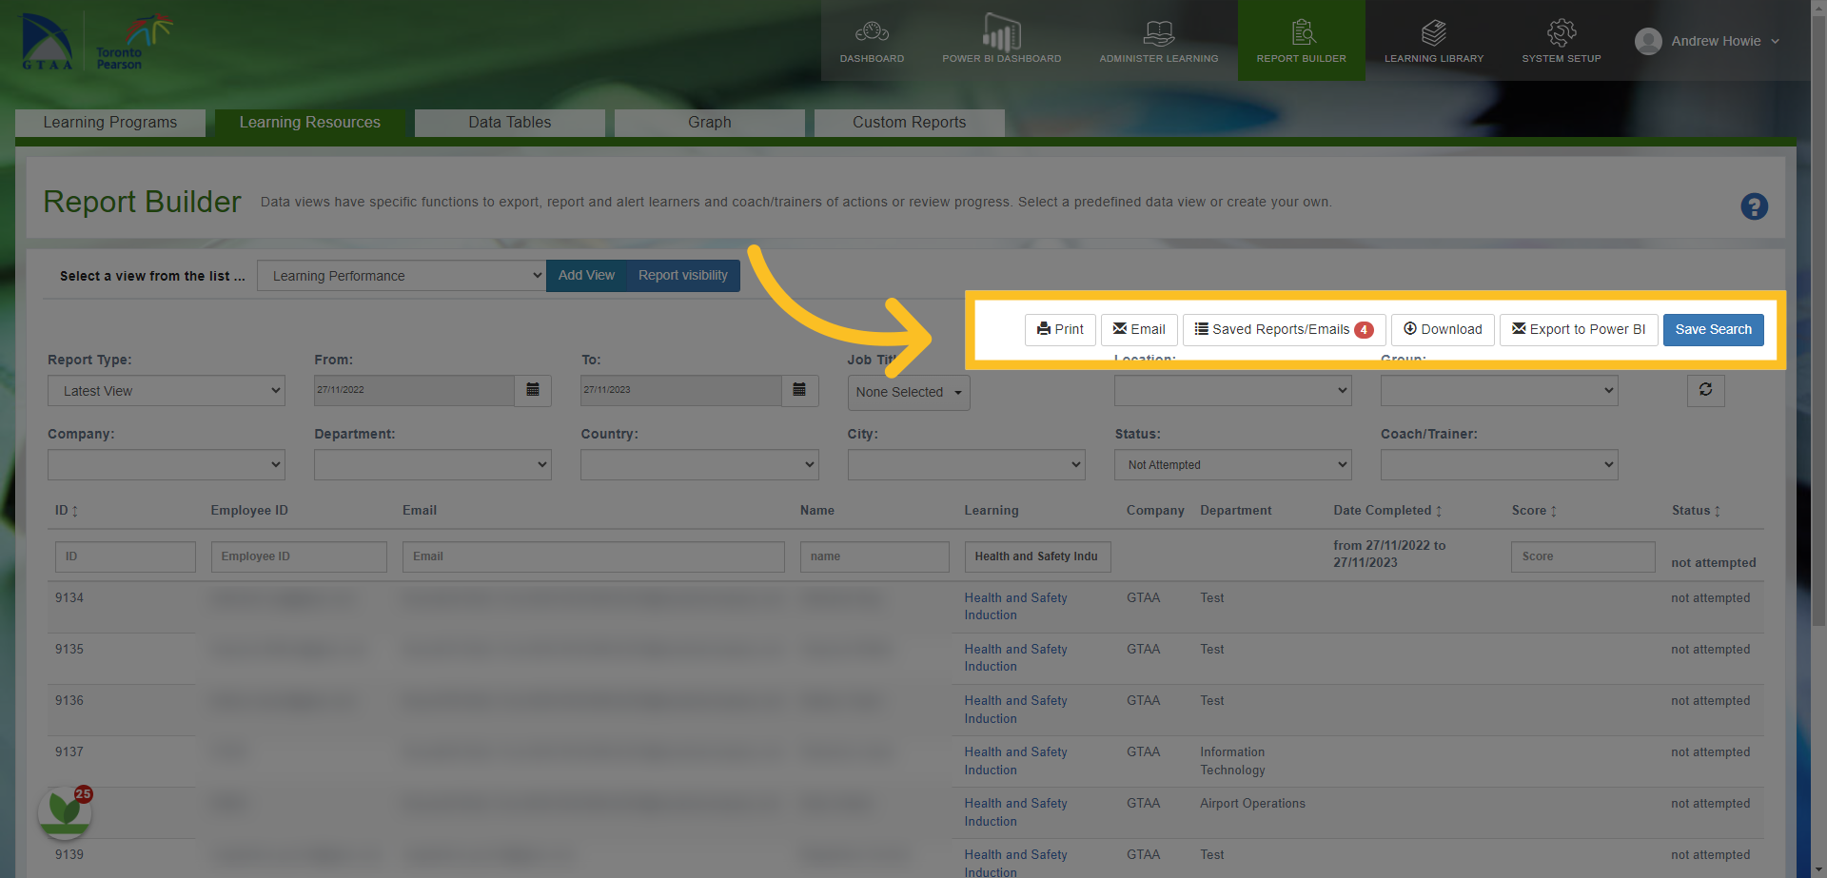
Task: Expand the Coach/Trainer filter dropdown
Action: pyautogui.click(x=1500, y=465)
